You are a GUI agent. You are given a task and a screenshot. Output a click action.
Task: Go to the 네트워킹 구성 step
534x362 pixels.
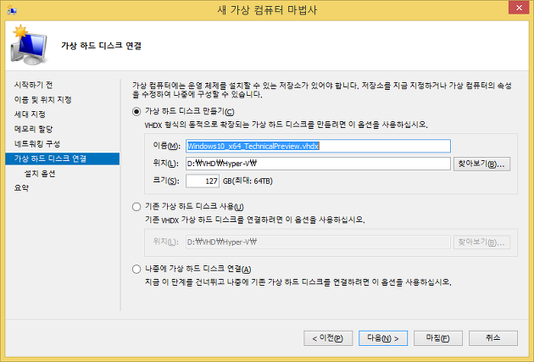[x=37, y=144]
